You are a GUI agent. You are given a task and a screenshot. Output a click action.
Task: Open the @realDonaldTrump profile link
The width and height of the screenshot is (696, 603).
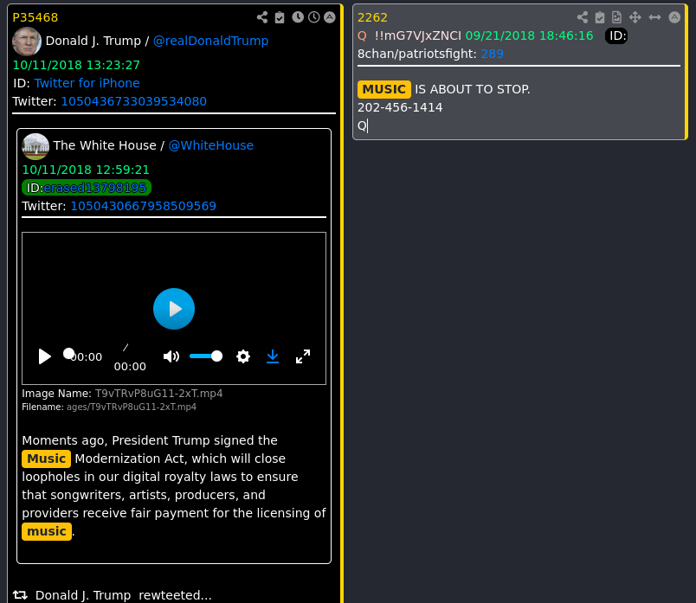pos(210,41)
